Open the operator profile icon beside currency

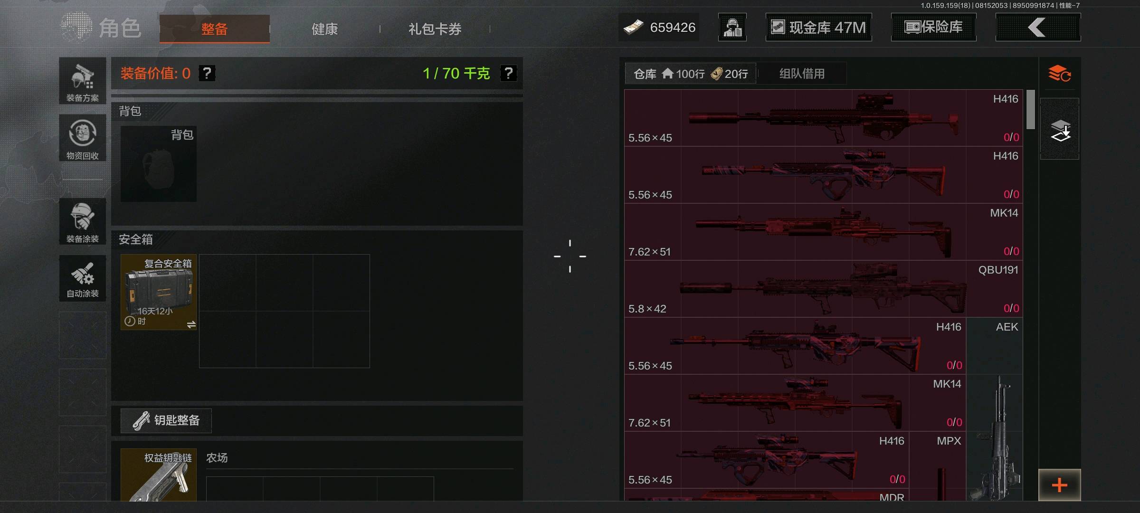tap(732, 27)
